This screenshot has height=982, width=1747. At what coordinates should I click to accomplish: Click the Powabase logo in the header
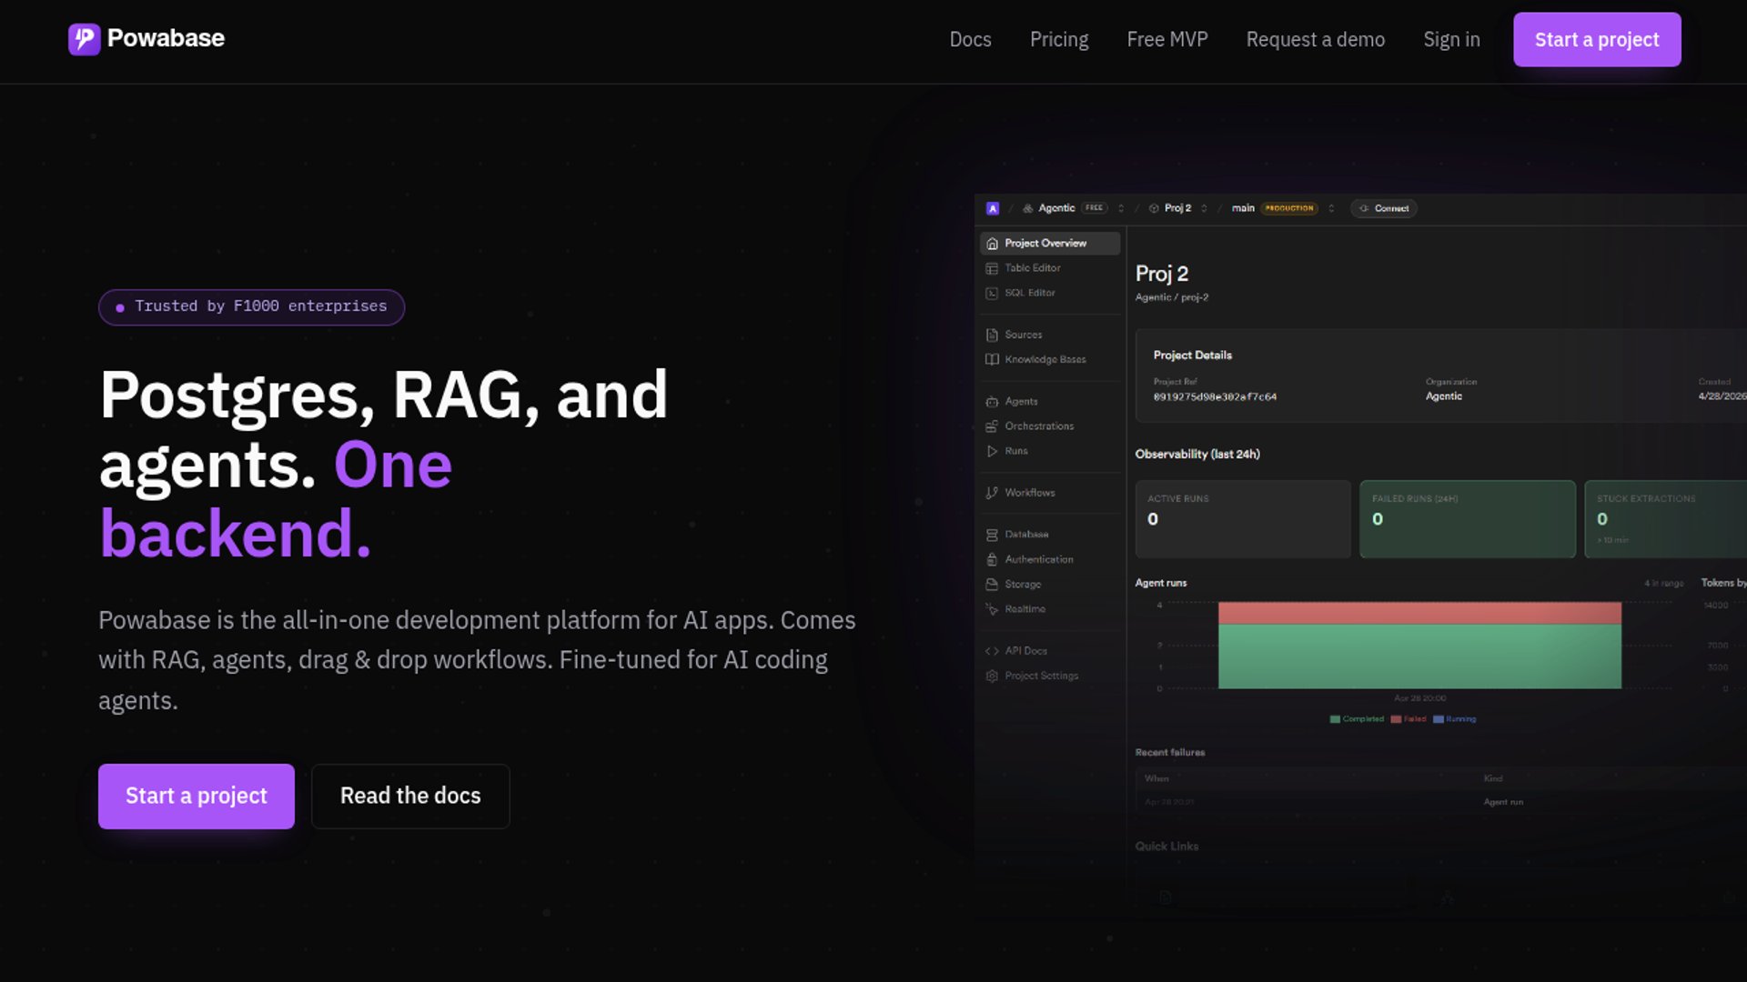pos(146,38)
